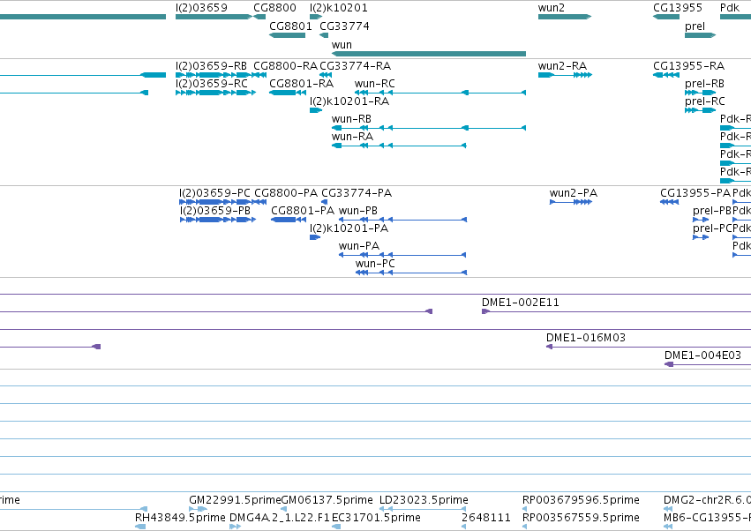
Task: Open transcript CG33774-RA label
Action: point(355,66)
